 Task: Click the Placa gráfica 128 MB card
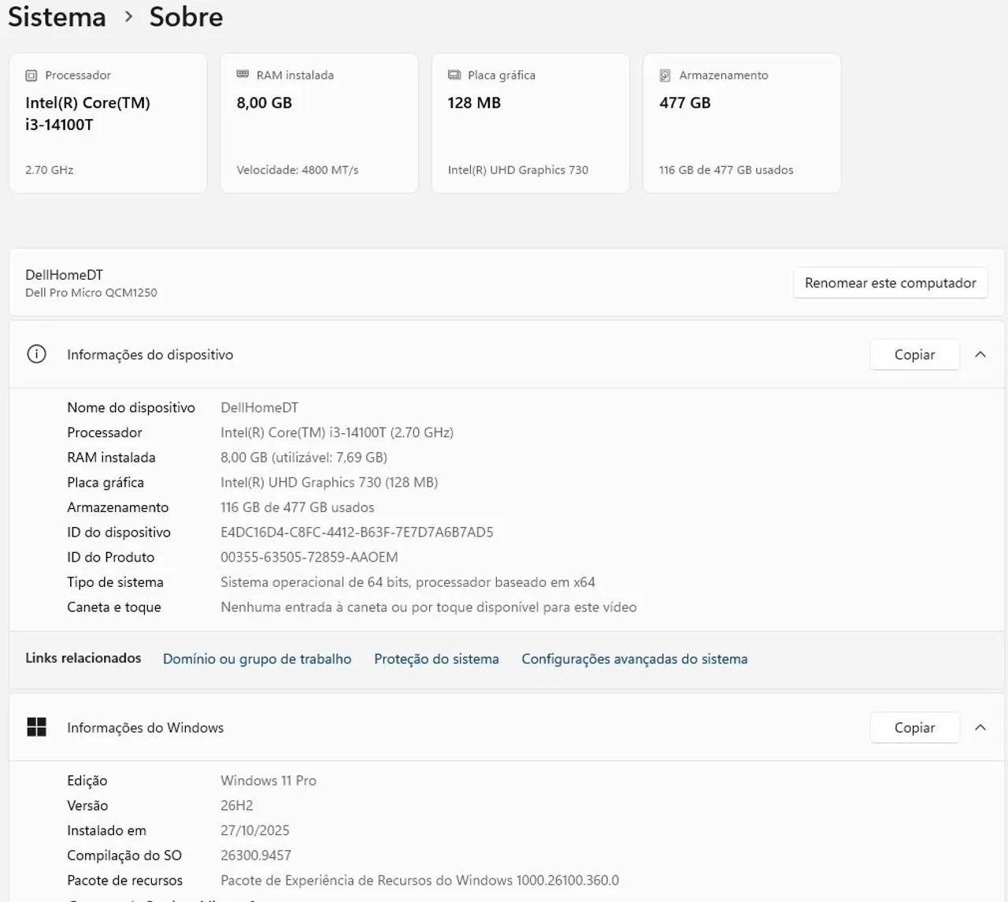pos(531,123)
